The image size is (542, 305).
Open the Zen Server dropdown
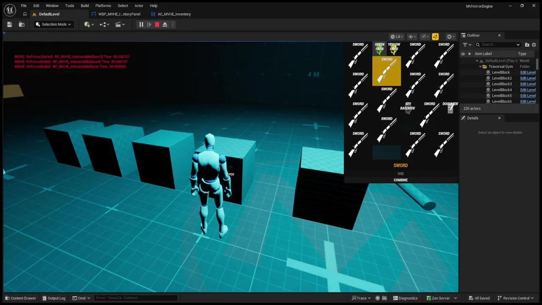pos(442,298)
